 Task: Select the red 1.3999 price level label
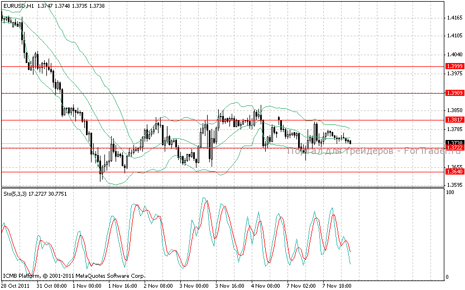(454, 66)
